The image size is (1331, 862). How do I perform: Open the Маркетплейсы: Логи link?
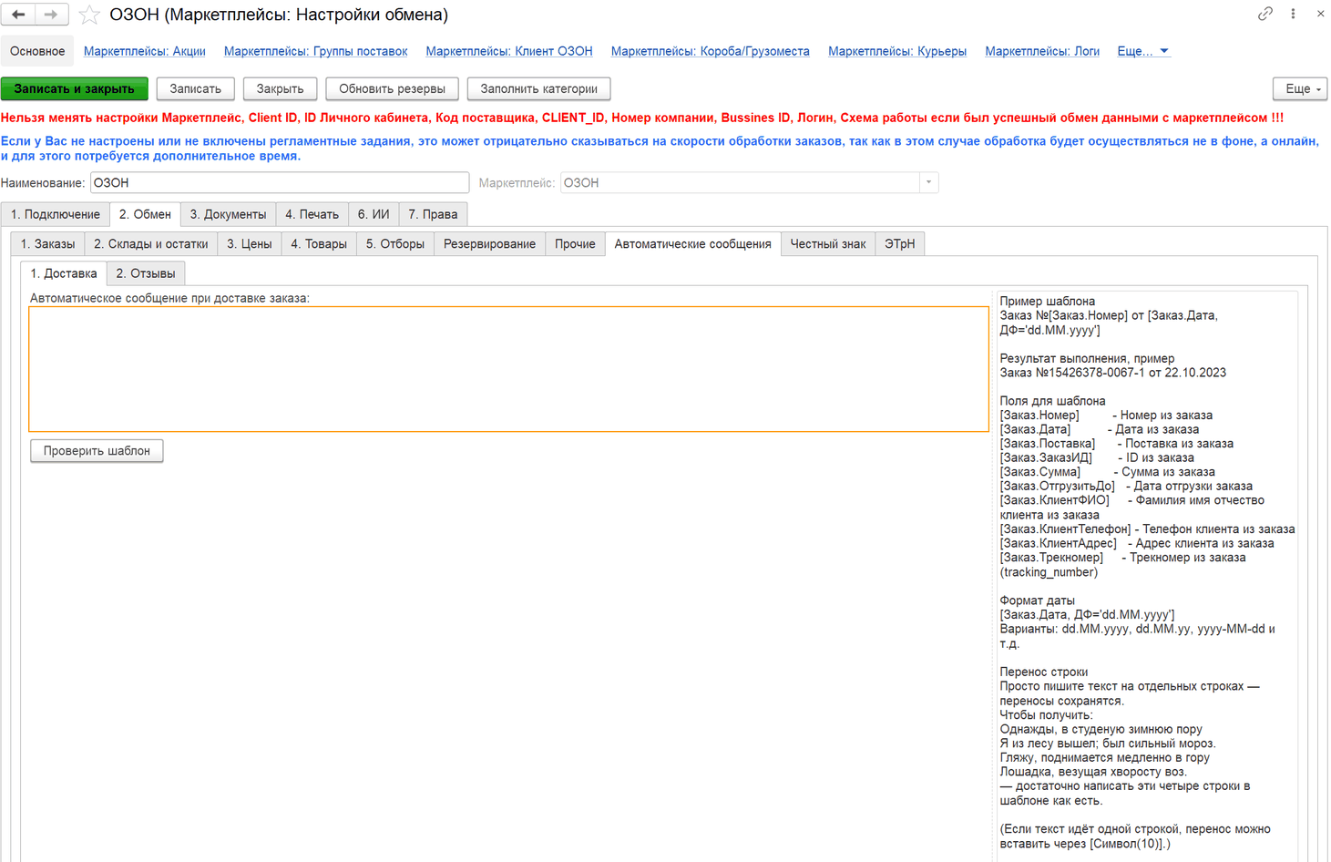1042,51
